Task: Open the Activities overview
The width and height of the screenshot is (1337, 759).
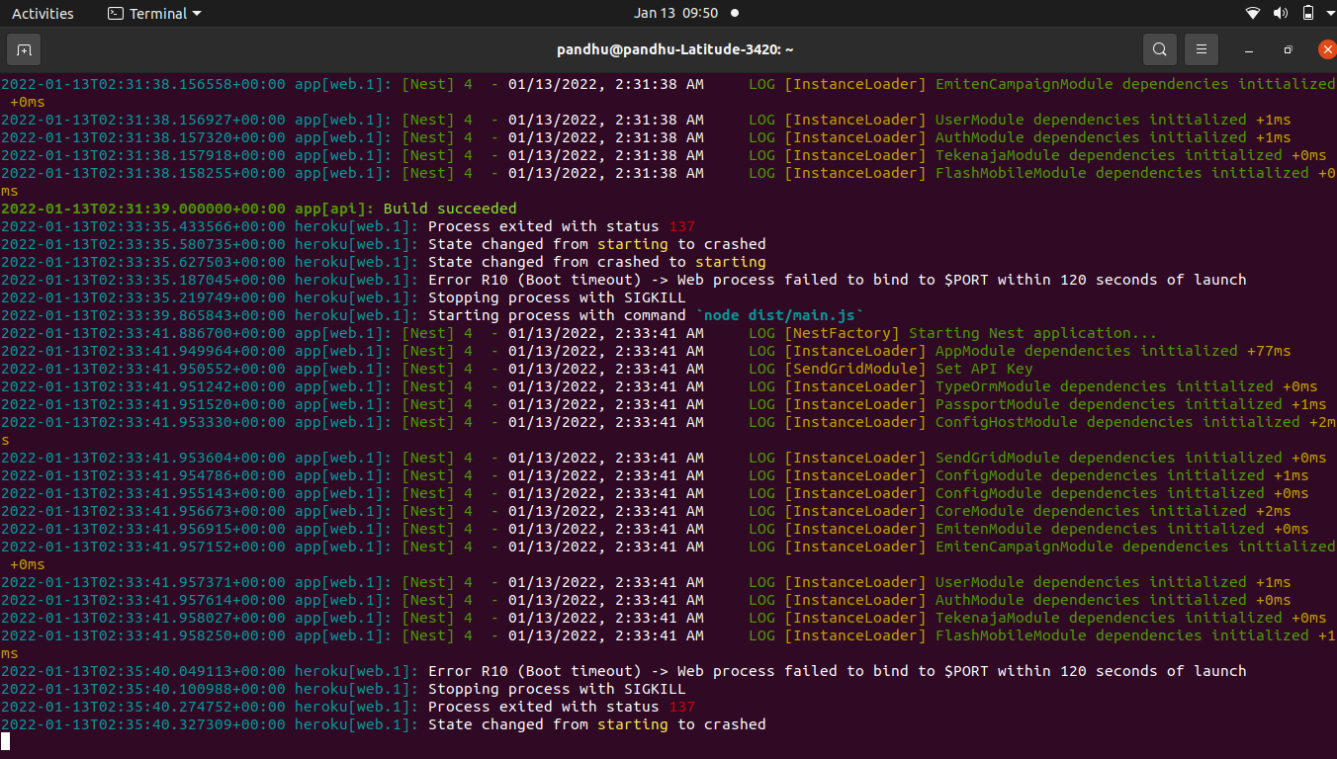Action: tap(43, 14)
